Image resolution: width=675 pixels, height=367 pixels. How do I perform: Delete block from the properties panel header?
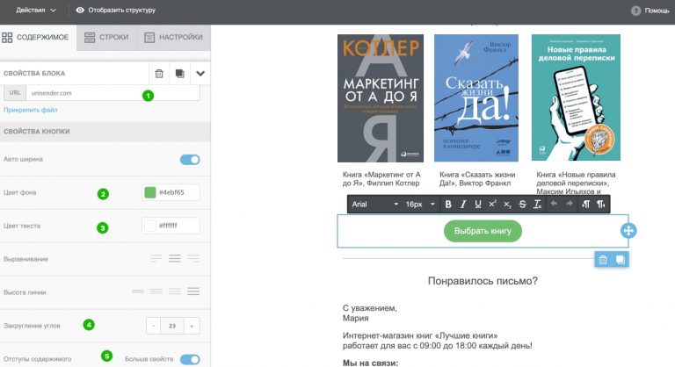click(159, 74)
